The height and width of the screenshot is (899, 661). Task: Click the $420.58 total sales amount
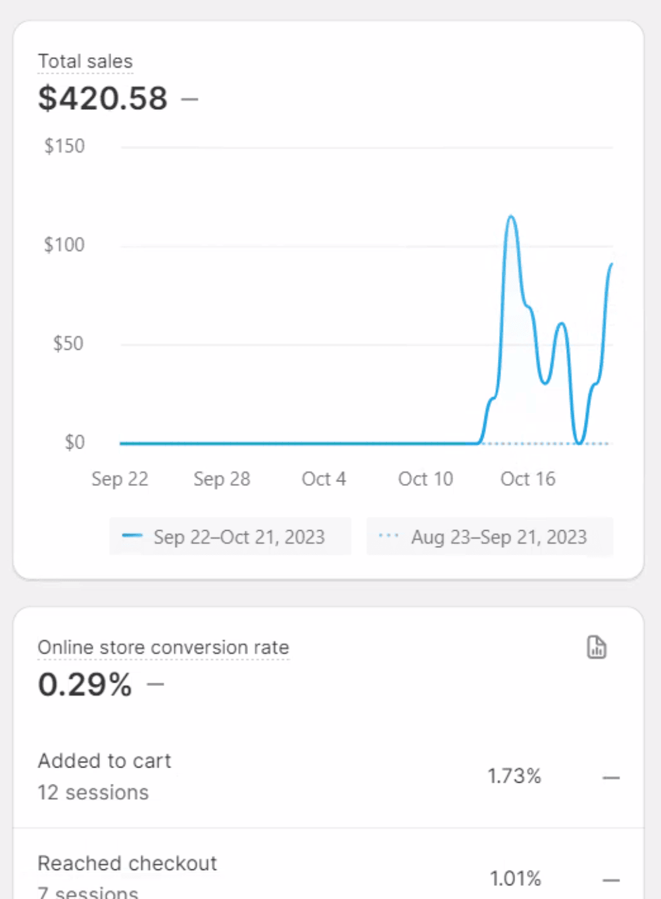tap(103, 99)
